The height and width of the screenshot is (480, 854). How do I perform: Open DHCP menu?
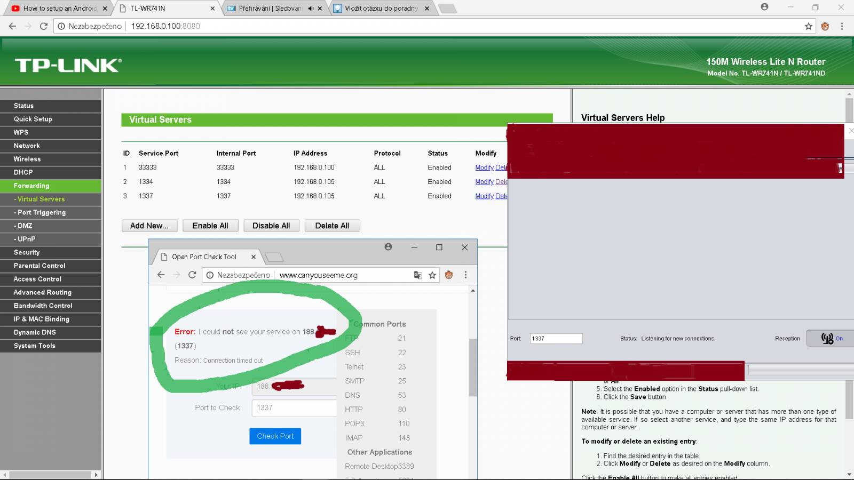pyautogui.click(x=51, y=172)
